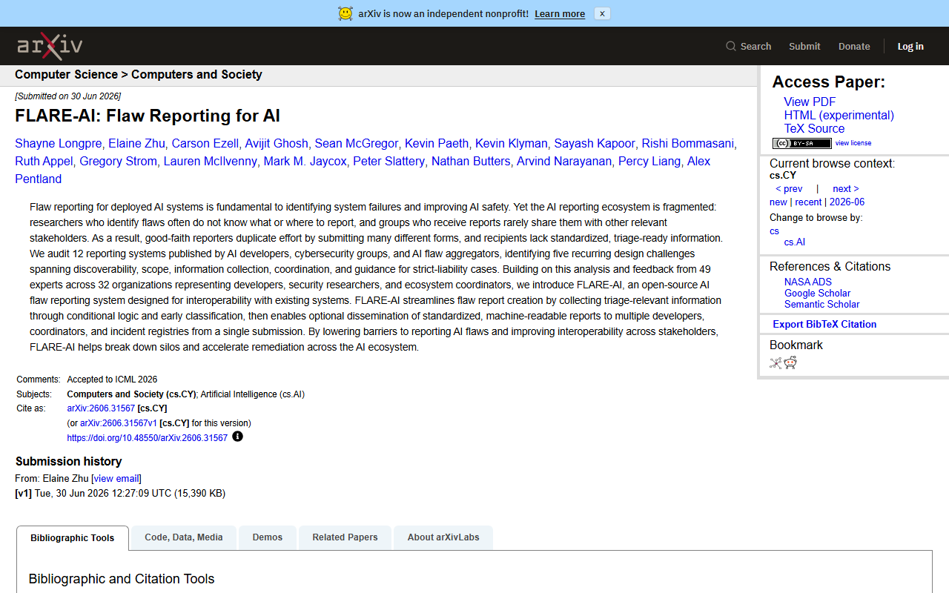Open Semantic Scholar citations
Viewport: 949px width, 593px height.
822,304
